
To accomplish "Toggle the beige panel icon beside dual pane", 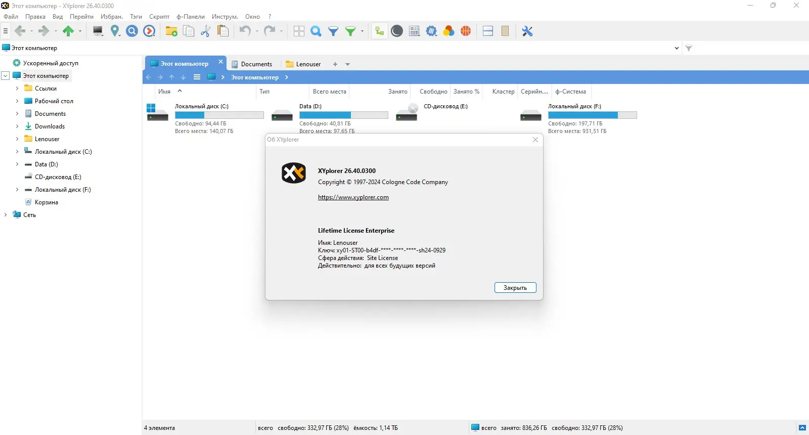I will (505, 31).
